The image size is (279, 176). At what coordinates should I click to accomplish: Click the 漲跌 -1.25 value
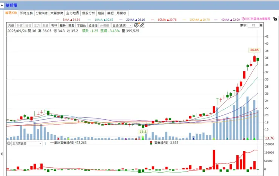coord(90,31)
